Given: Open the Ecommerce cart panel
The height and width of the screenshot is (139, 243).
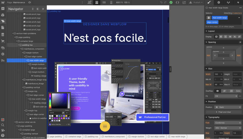Looking at the screenshot, I should point(3,41).
